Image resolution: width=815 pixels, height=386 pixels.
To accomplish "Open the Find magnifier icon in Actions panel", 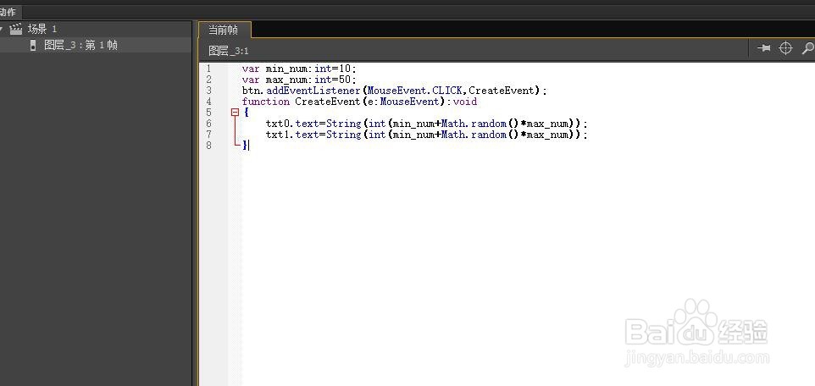I will [807, 48].
